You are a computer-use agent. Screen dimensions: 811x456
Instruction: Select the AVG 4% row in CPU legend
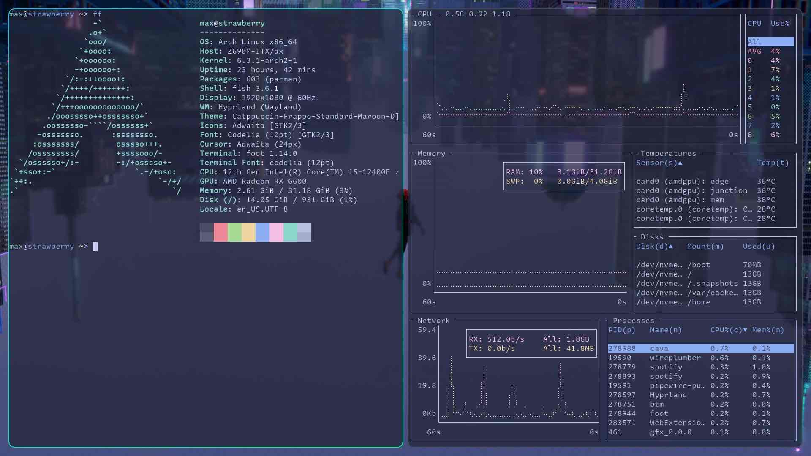[x=770, y=51]
